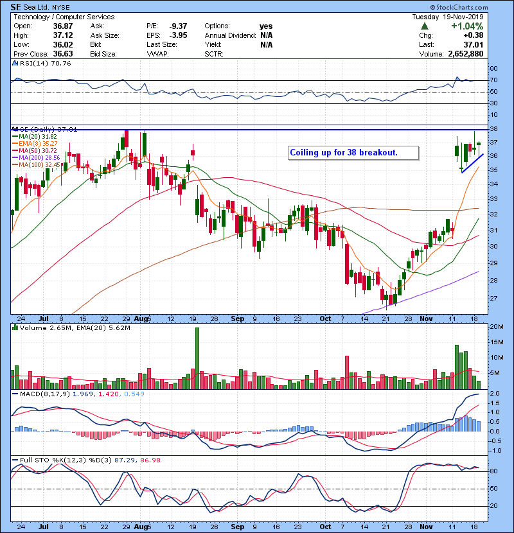Click the tallest green volume bar
The width and height of the screenshot is (514, 533).
tap(197, 358)
